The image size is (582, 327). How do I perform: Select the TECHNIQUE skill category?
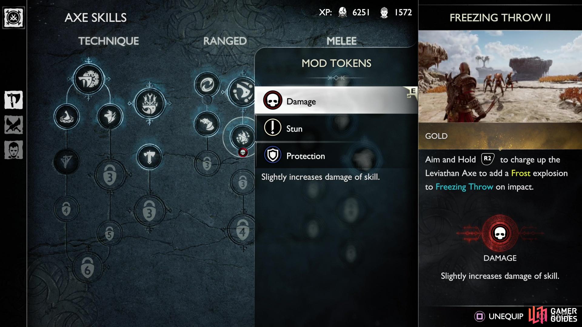point(109,40)
